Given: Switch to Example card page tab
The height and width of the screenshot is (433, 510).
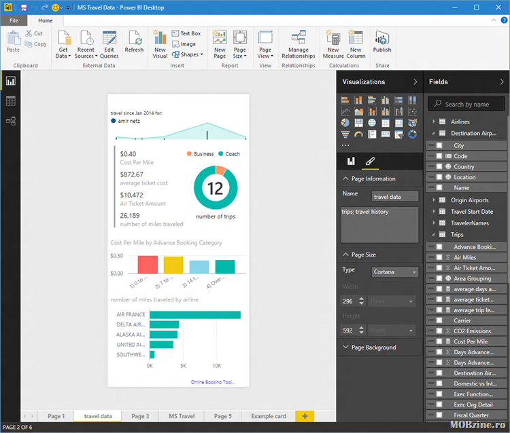Looking at the screenshot, I should click(269, 416).
